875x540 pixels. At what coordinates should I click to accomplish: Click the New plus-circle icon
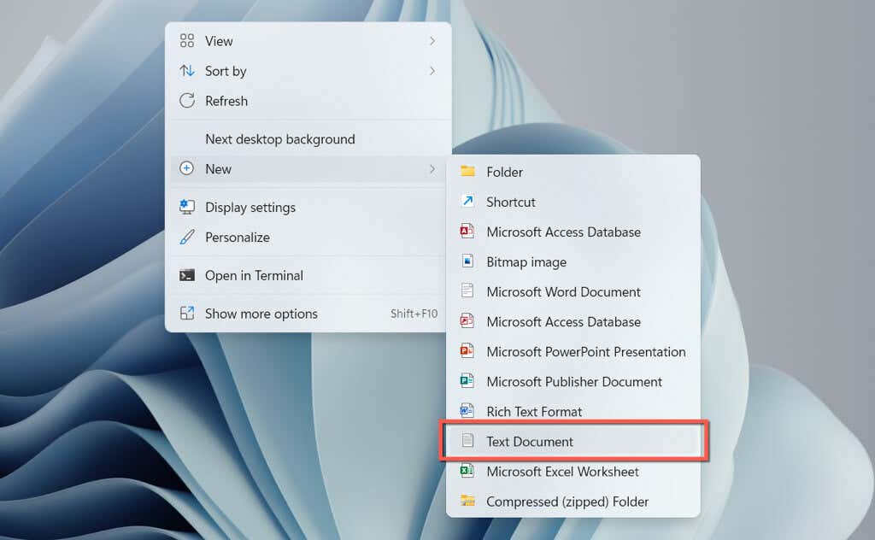click(186, 168)
